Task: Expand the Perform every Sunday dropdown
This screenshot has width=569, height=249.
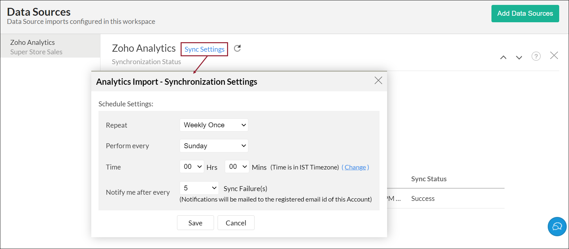Action: coord(214,146)
